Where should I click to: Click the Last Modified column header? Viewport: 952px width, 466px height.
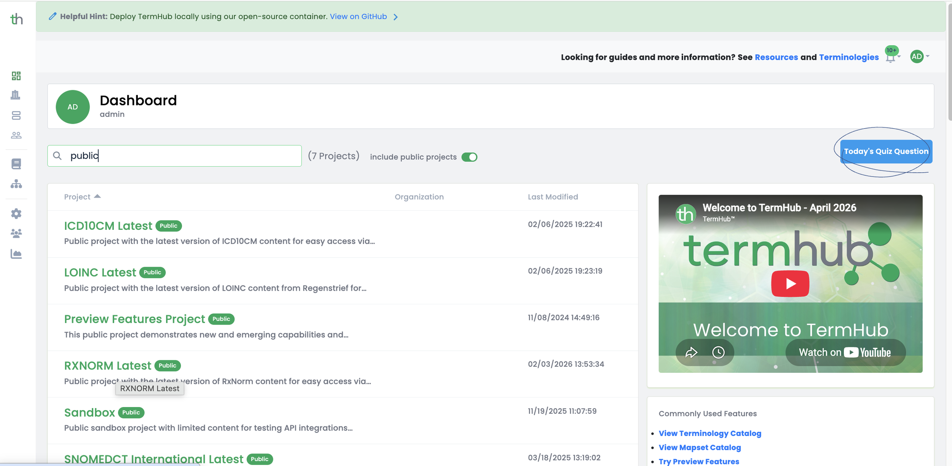(x=553, y=197)
